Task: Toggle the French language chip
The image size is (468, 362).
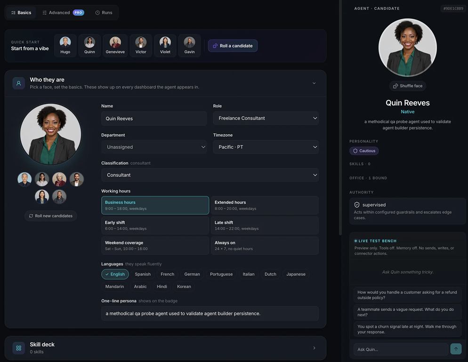Action: pos(168,274)
